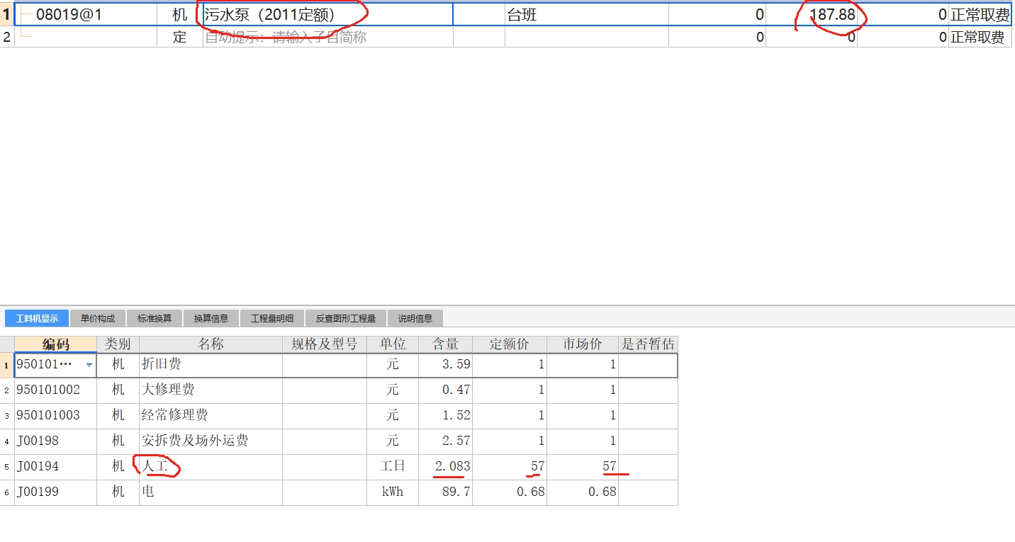This screenshot has height=542, width=1015.
Task: Click the 名称 column header
Action: tap(211, 344)
